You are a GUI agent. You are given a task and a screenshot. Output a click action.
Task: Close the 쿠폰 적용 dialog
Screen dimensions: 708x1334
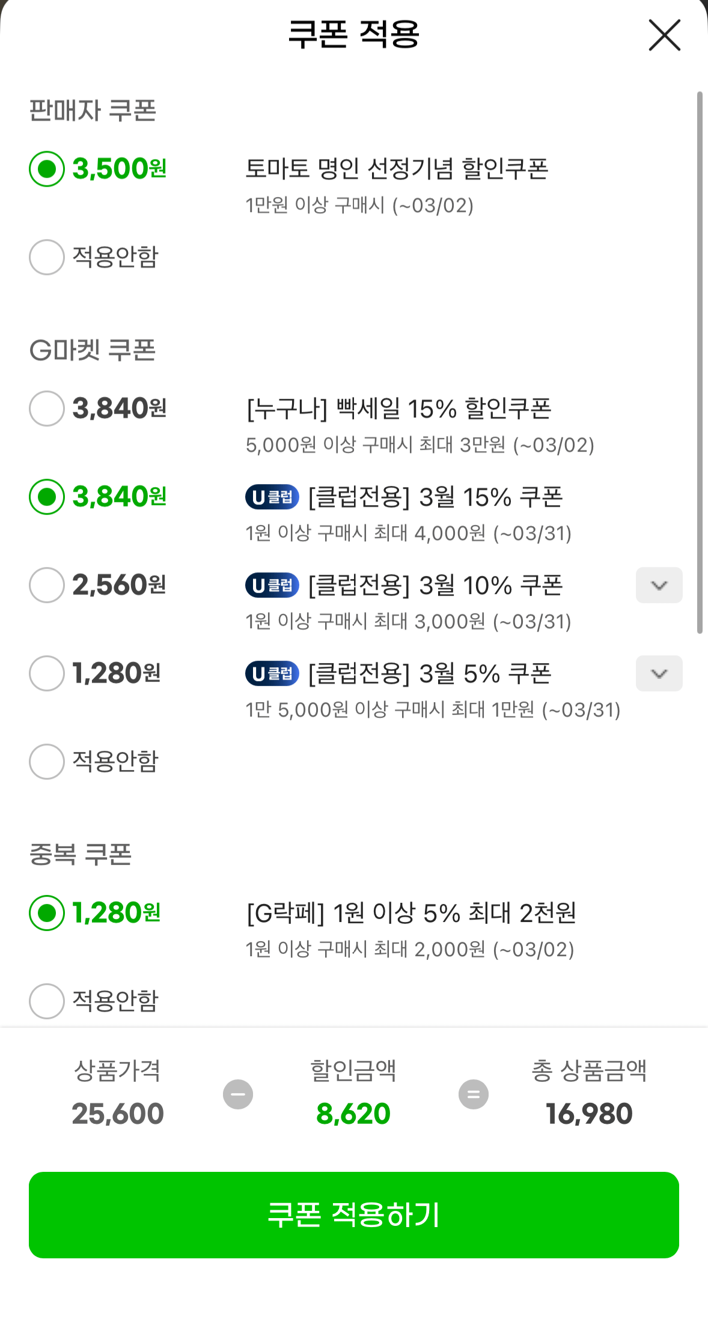664,35
